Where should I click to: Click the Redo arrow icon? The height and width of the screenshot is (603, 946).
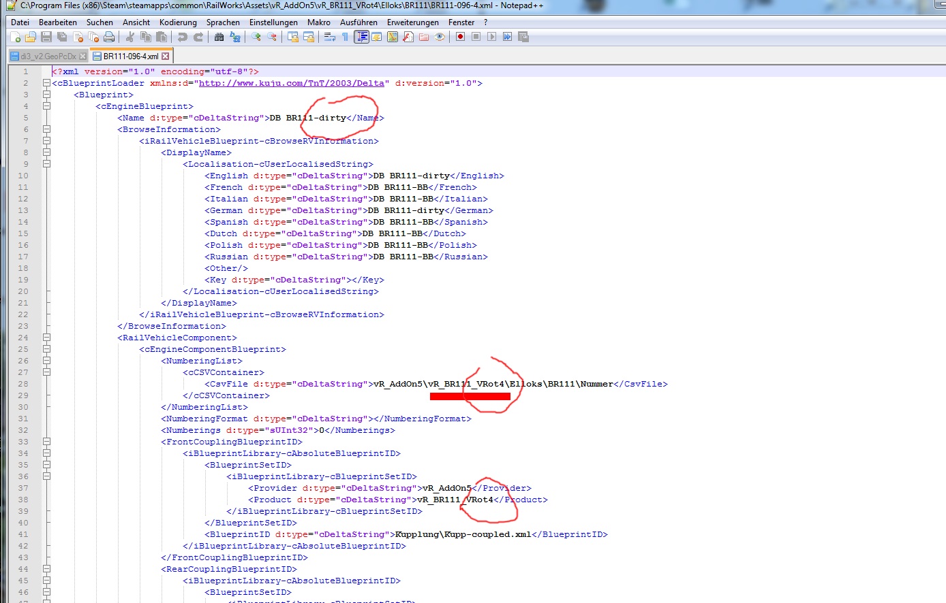(198, 37)
